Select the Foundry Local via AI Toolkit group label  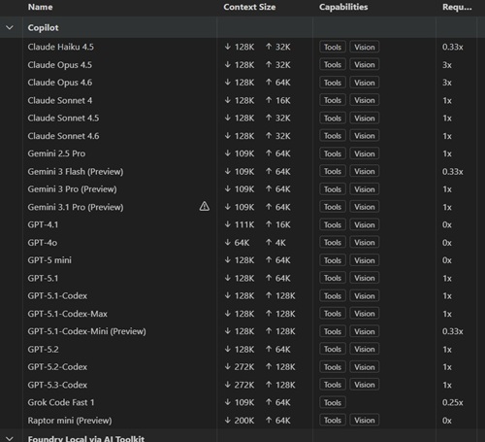(x=86, y=438)
